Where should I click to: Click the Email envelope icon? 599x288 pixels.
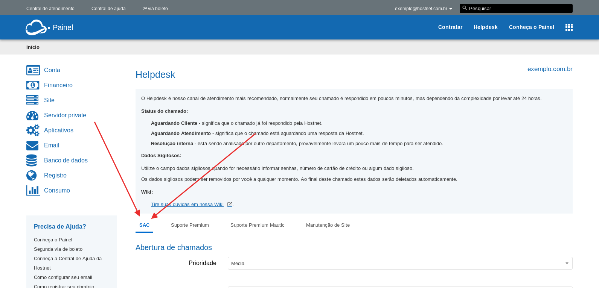tap(32, 146)
